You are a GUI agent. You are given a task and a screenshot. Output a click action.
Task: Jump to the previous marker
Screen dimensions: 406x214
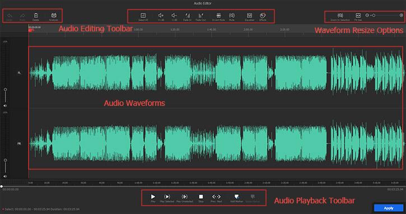coord(213,197)
